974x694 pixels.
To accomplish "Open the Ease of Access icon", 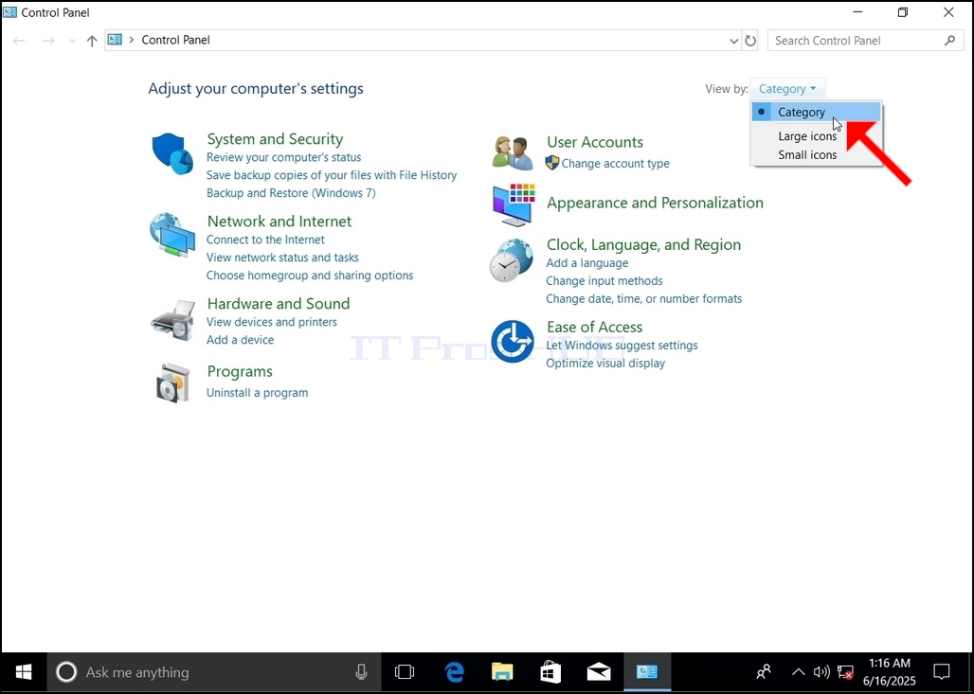I will pyautogui.click(x=513, y=342).
